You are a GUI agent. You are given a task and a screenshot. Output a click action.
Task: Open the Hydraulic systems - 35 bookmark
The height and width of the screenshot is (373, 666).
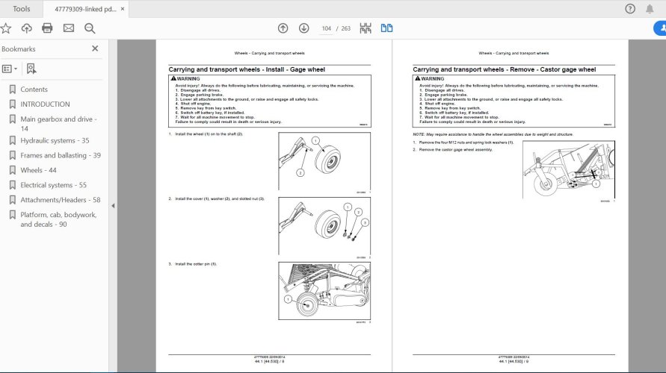point(55,140)
